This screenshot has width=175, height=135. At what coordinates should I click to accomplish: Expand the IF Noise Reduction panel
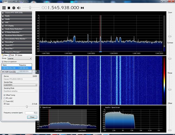(x=17, y=32)
